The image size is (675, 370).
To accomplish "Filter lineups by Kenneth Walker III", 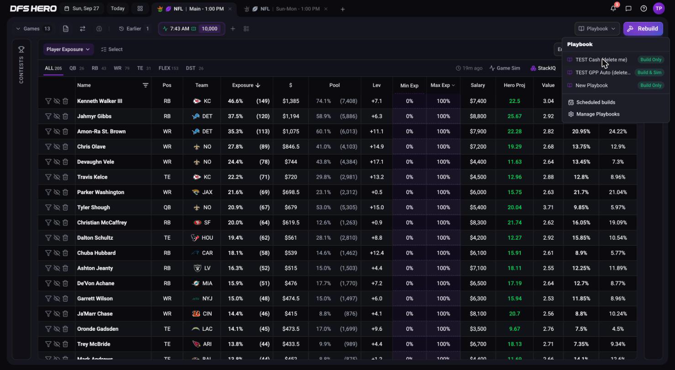I will (48, 101).
